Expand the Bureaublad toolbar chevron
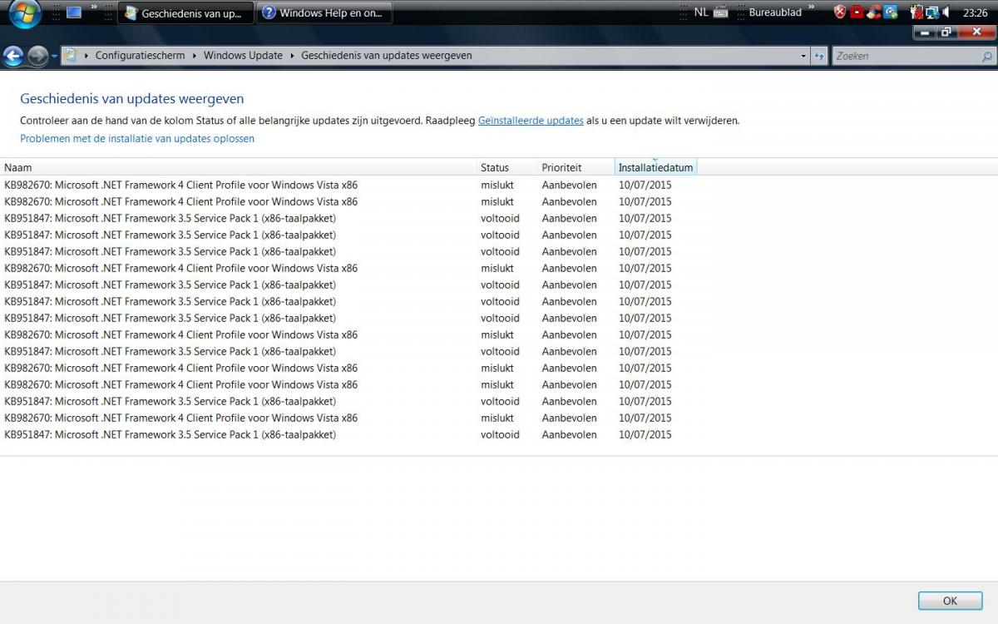998x624 pixels. click(812, 8)
